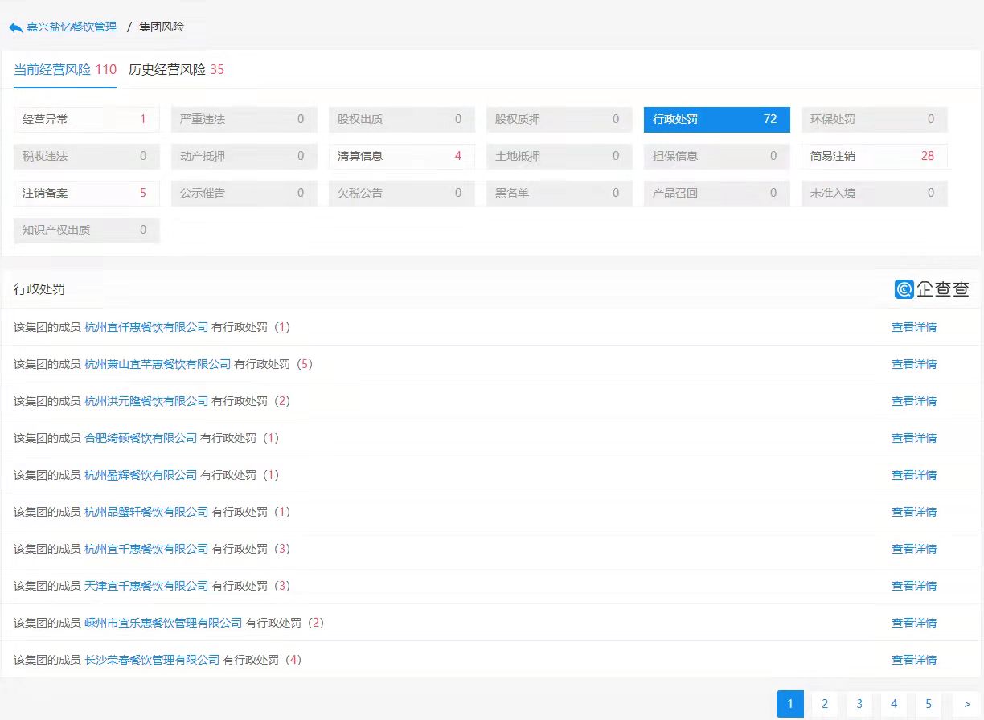The height and width of the screenshot is (720, 984).
Task: Select the 知识产权出质 risk filter
Action: [x=87, y=231]
